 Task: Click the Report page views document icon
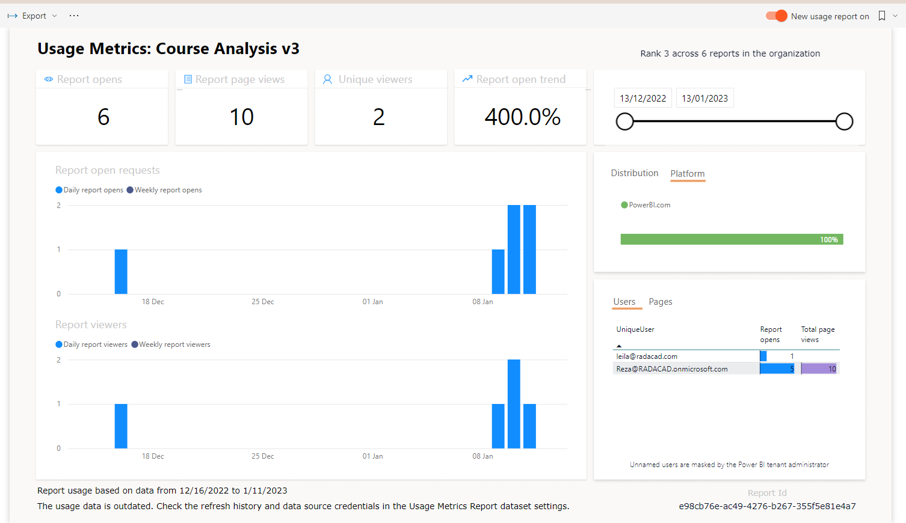pyautogui.click(x=188, y=79)
